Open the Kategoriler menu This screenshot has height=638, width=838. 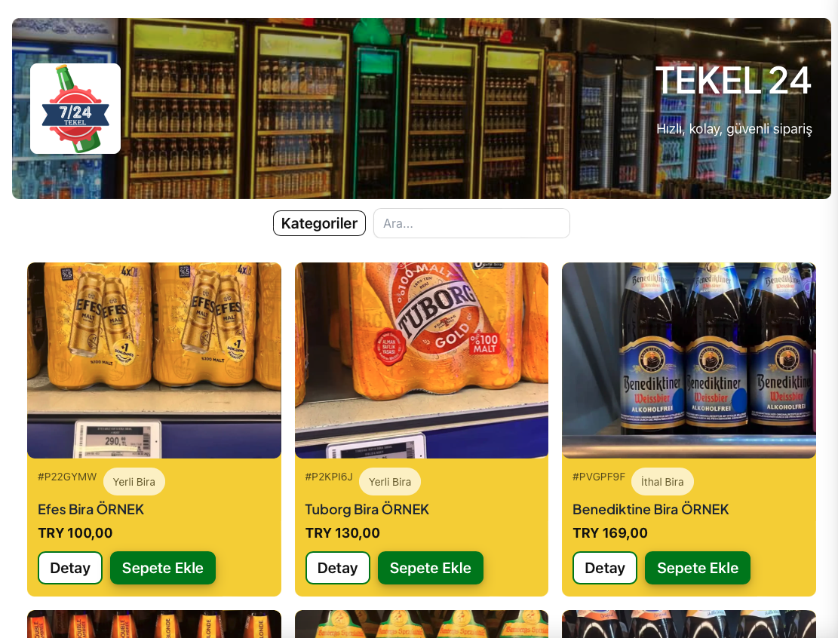[319, 223]
